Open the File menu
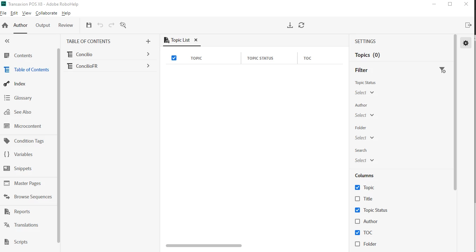476x252 pixels. tap(3, 13)
